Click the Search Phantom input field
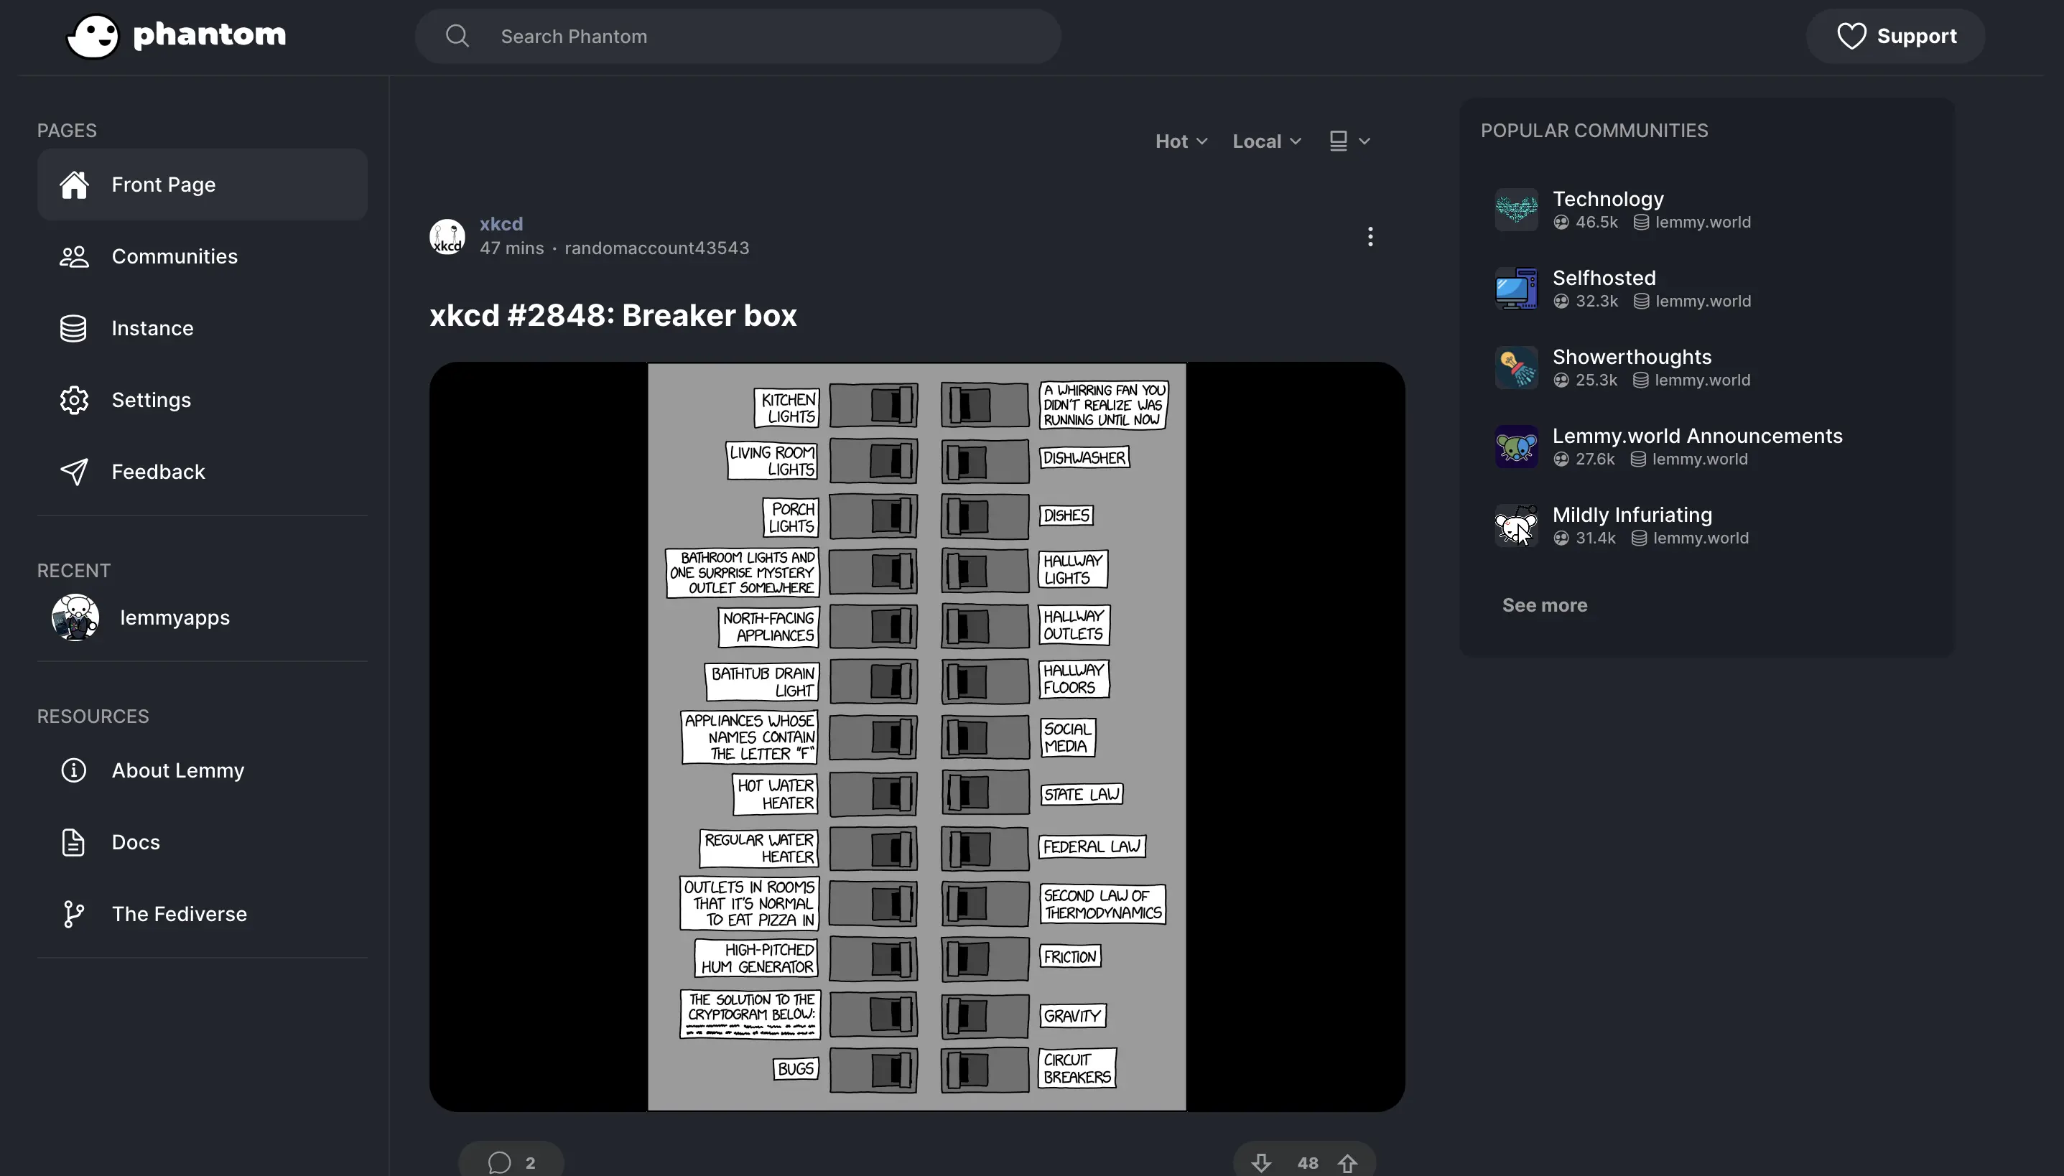Screen dimensions: 2064x1176 coord(738,37)
